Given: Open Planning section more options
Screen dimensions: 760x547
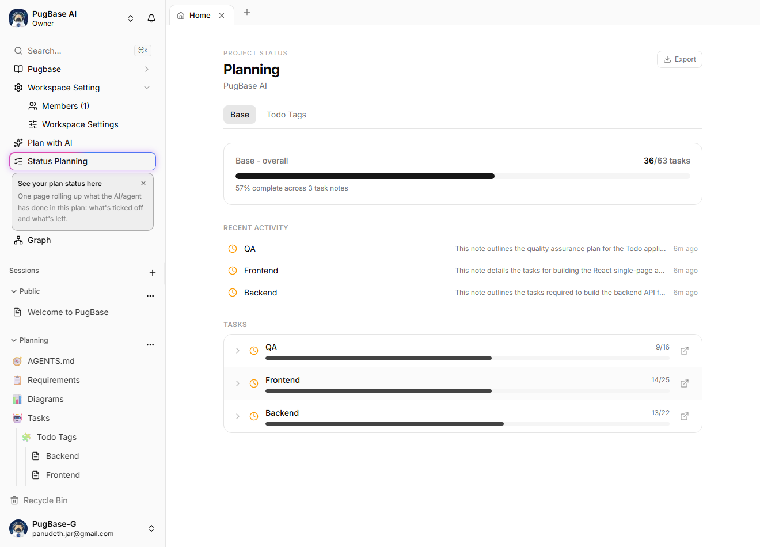Looking at the screenshot, I should (x=150, y=344).
